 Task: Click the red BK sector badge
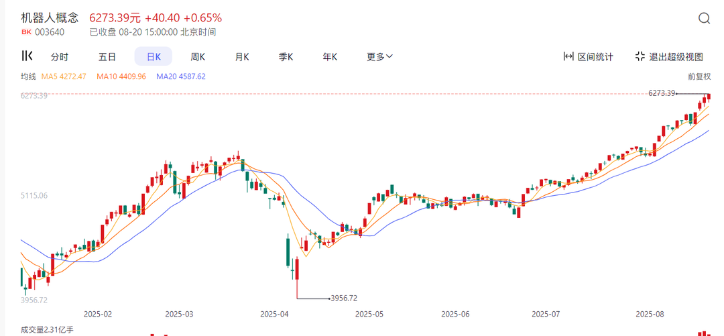click(x=27, y=32)
